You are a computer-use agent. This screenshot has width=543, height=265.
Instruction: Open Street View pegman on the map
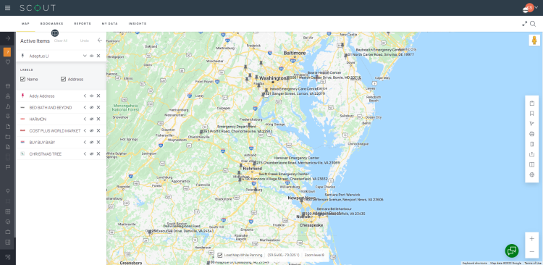(534, 40)
